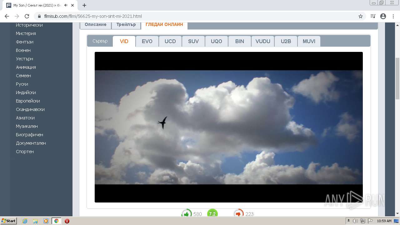
Task: Click the video player frame
Action: (x=229, y=127)
